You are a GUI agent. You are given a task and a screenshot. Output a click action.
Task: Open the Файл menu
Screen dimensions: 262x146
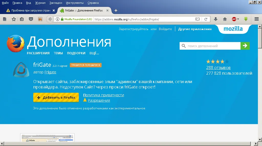[x=5, y=3]
